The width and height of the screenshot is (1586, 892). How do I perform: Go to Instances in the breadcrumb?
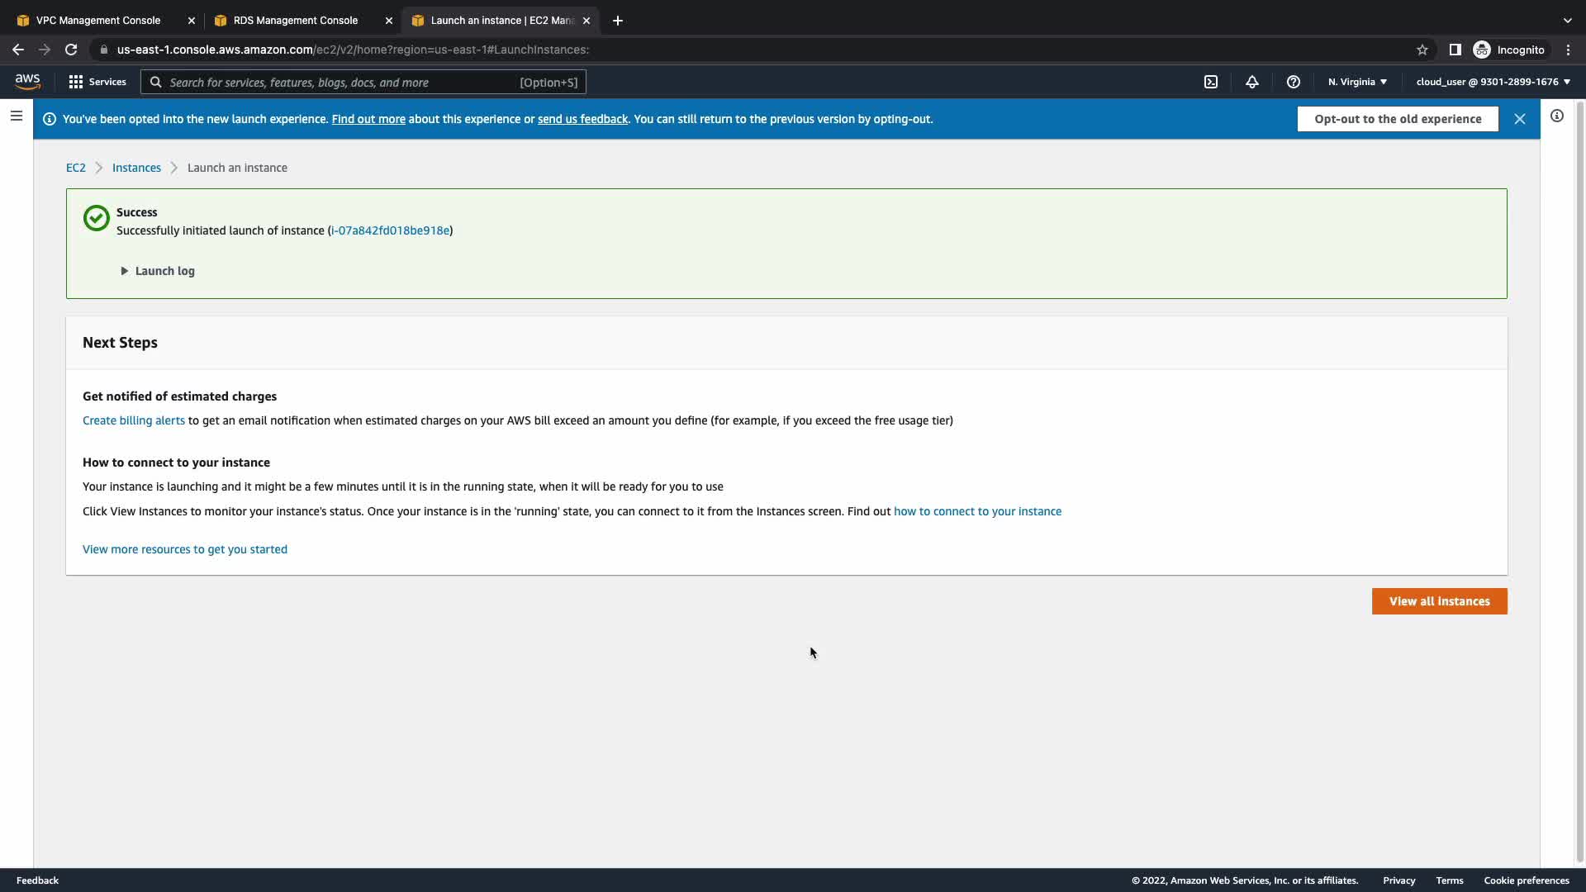(136, 168)
